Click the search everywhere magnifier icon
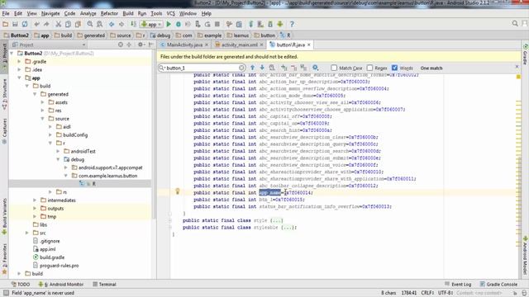Screen dimensions: 529x297 [515, 24]
